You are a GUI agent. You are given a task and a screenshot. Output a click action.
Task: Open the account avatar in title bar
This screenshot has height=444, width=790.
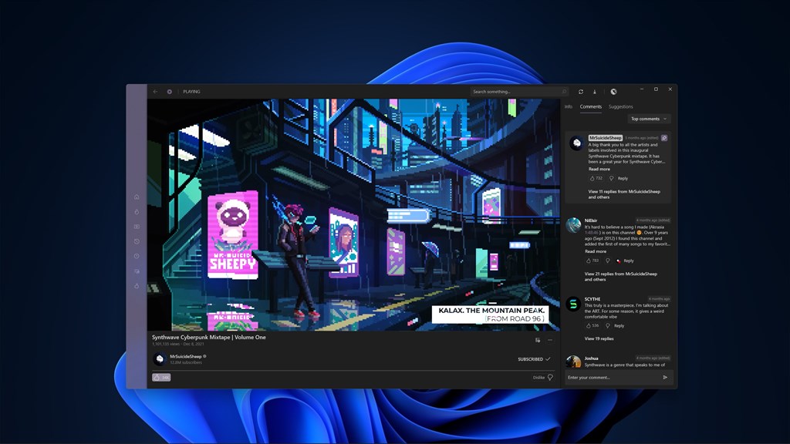pyautogui.click(x=613, y=92)
